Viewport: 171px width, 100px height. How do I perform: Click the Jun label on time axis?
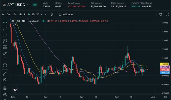coord(153,97)
